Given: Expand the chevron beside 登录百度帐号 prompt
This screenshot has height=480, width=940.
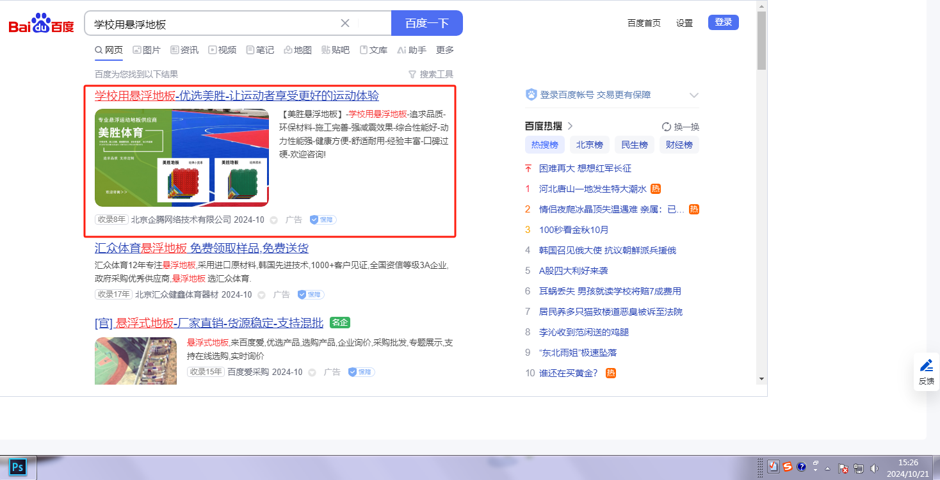Looking at the screenshot, I should (x=693, y=95).
